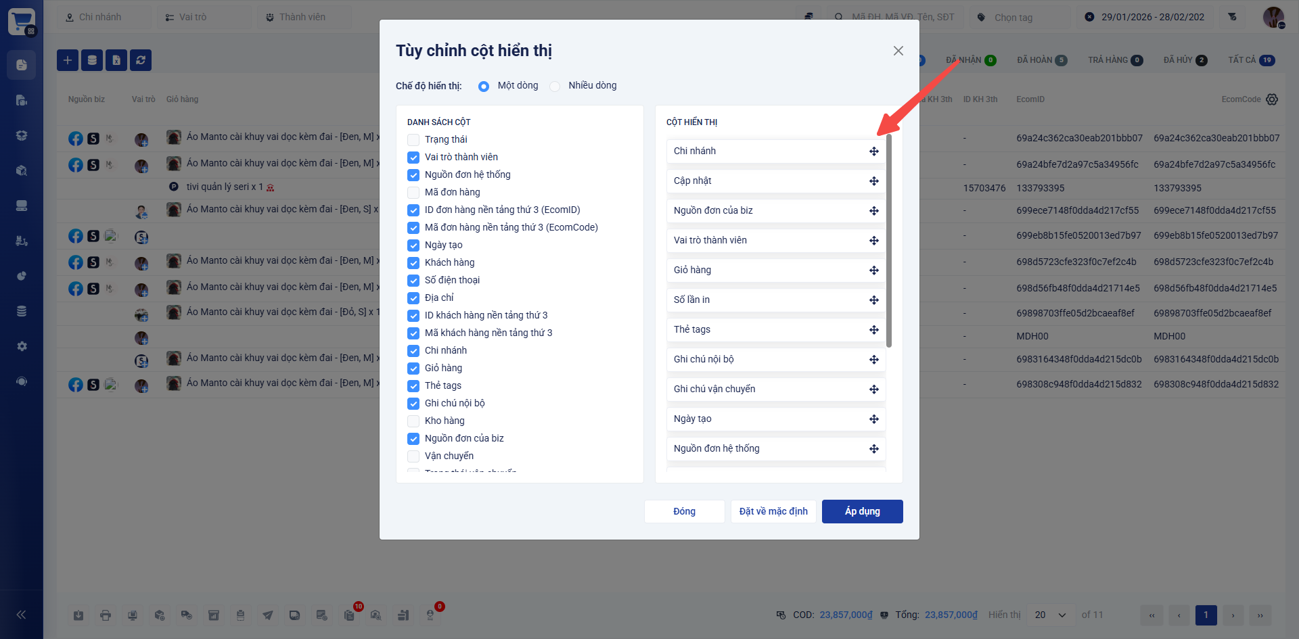Image resolution: width=1299 pixels, height=639 pixels.
Task: Click the column settings gear next to EcomCode
Action: [x=1272, y=99]
